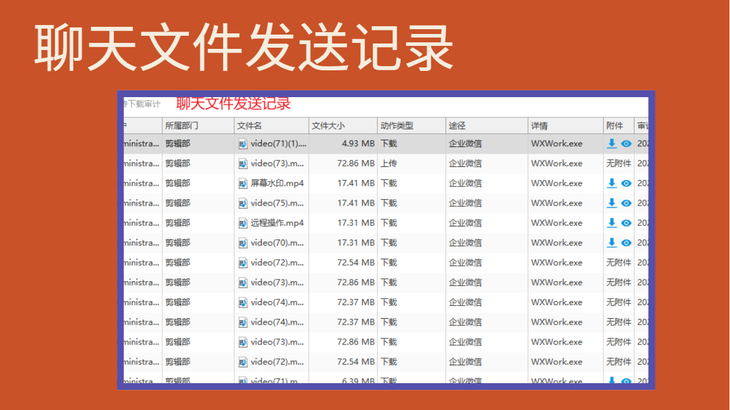The image size is (730, 410).
Task: Click file icon in the 上传 row
Action: (243, 163)
